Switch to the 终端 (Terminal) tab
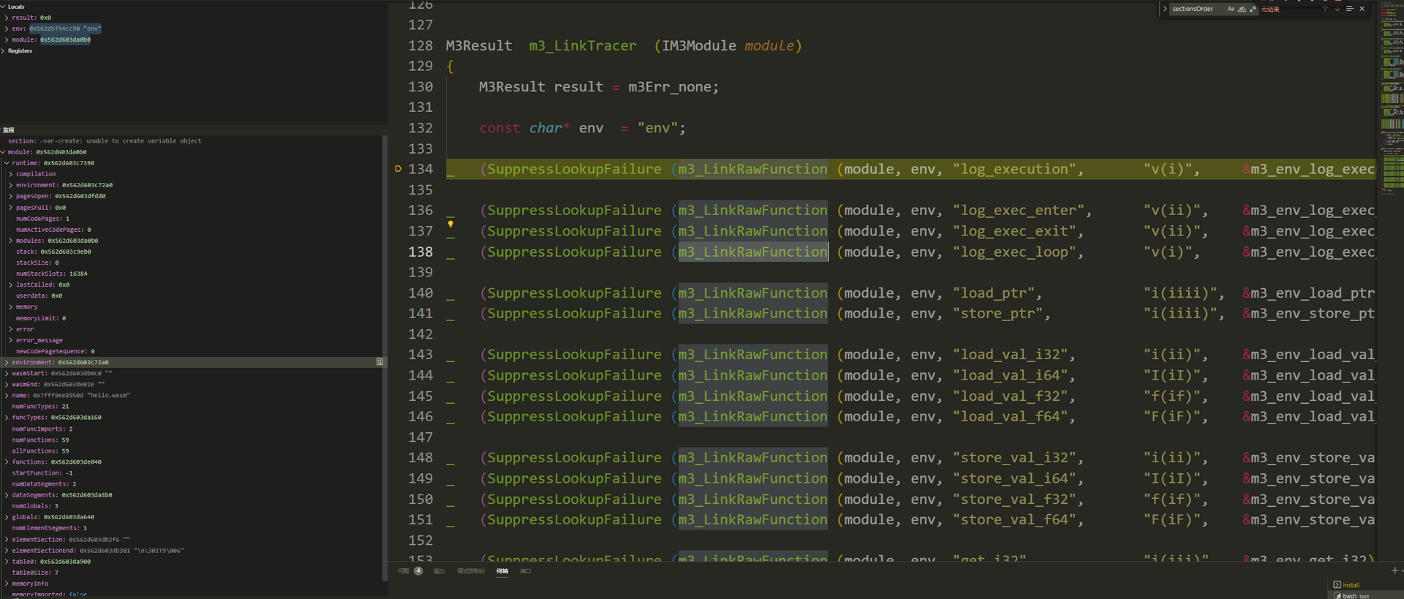The width and height of the screenshot is (1404, 599). (502, 570)
